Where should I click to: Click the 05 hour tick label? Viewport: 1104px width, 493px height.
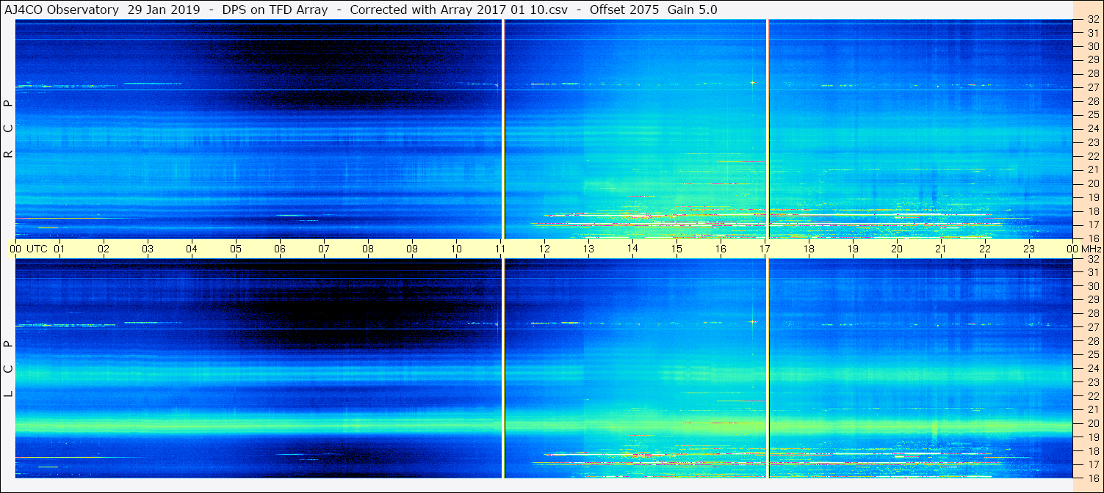[x=236, y=249]
